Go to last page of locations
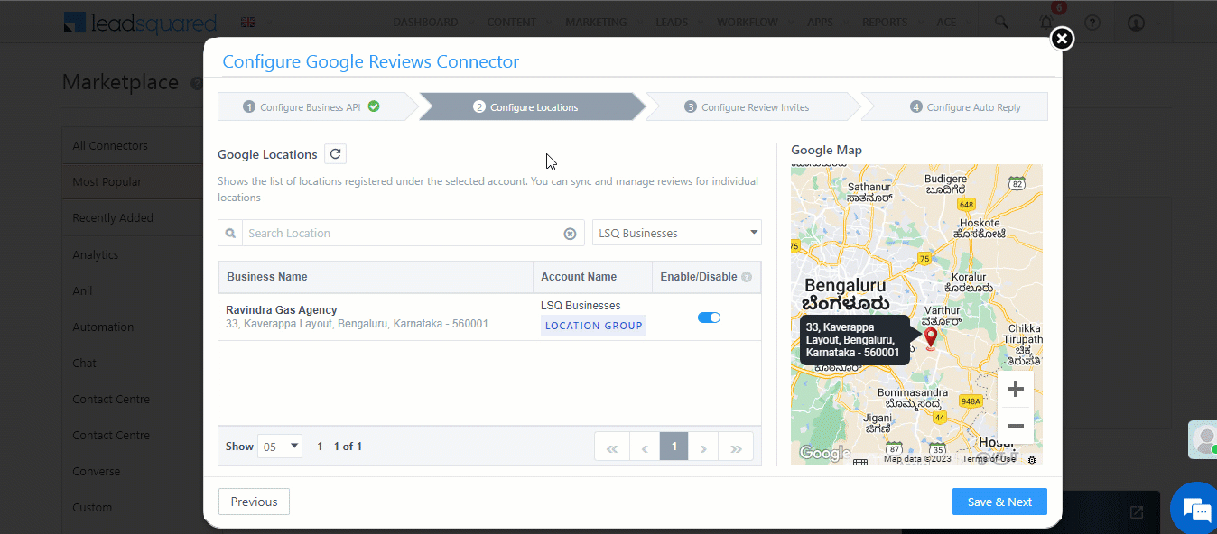 (x=736, y=447)
